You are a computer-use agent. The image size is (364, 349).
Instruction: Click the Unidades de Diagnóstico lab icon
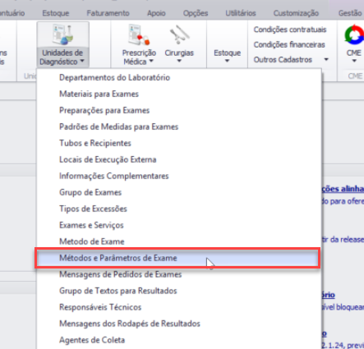(x=62, y=34)
